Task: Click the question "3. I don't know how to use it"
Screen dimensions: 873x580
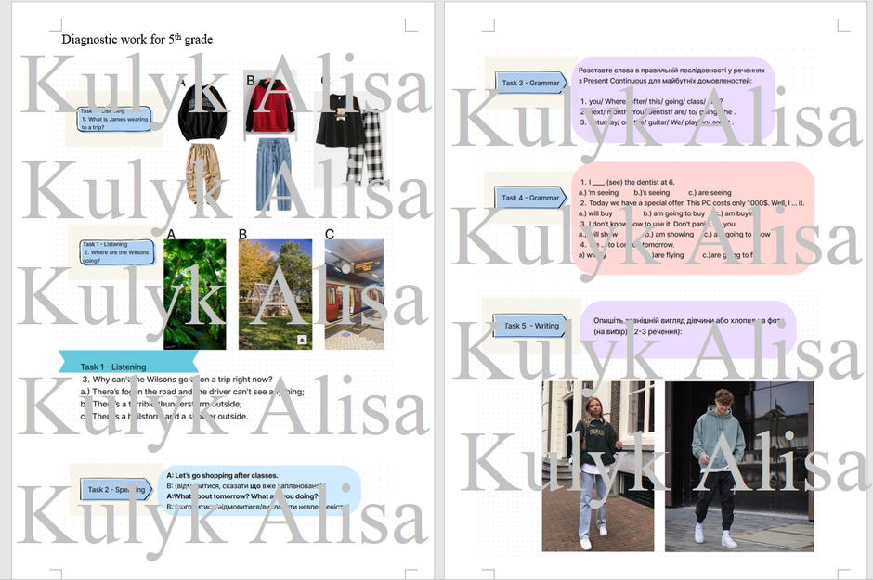Action: tap(658, 224)
